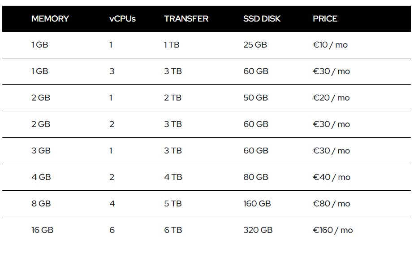
Task: Click the 50 GB SSD disk cell
Action: 255,98
